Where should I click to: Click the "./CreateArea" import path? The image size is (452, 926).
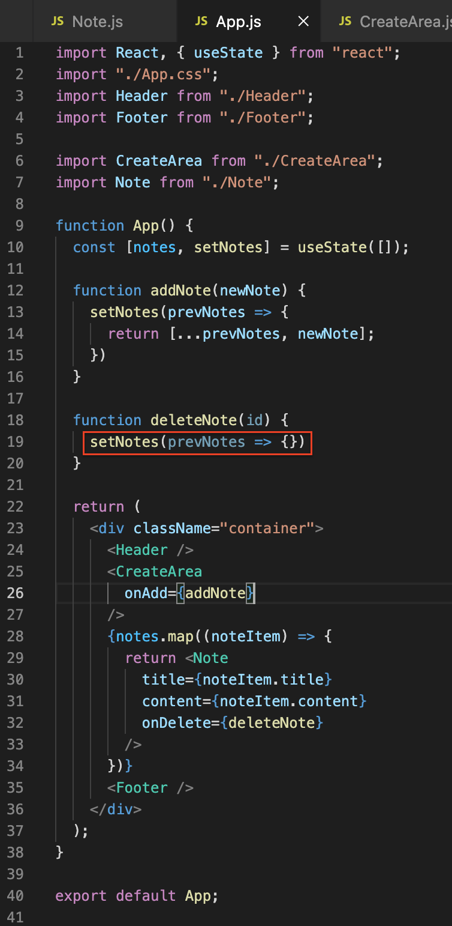[315, 160]
